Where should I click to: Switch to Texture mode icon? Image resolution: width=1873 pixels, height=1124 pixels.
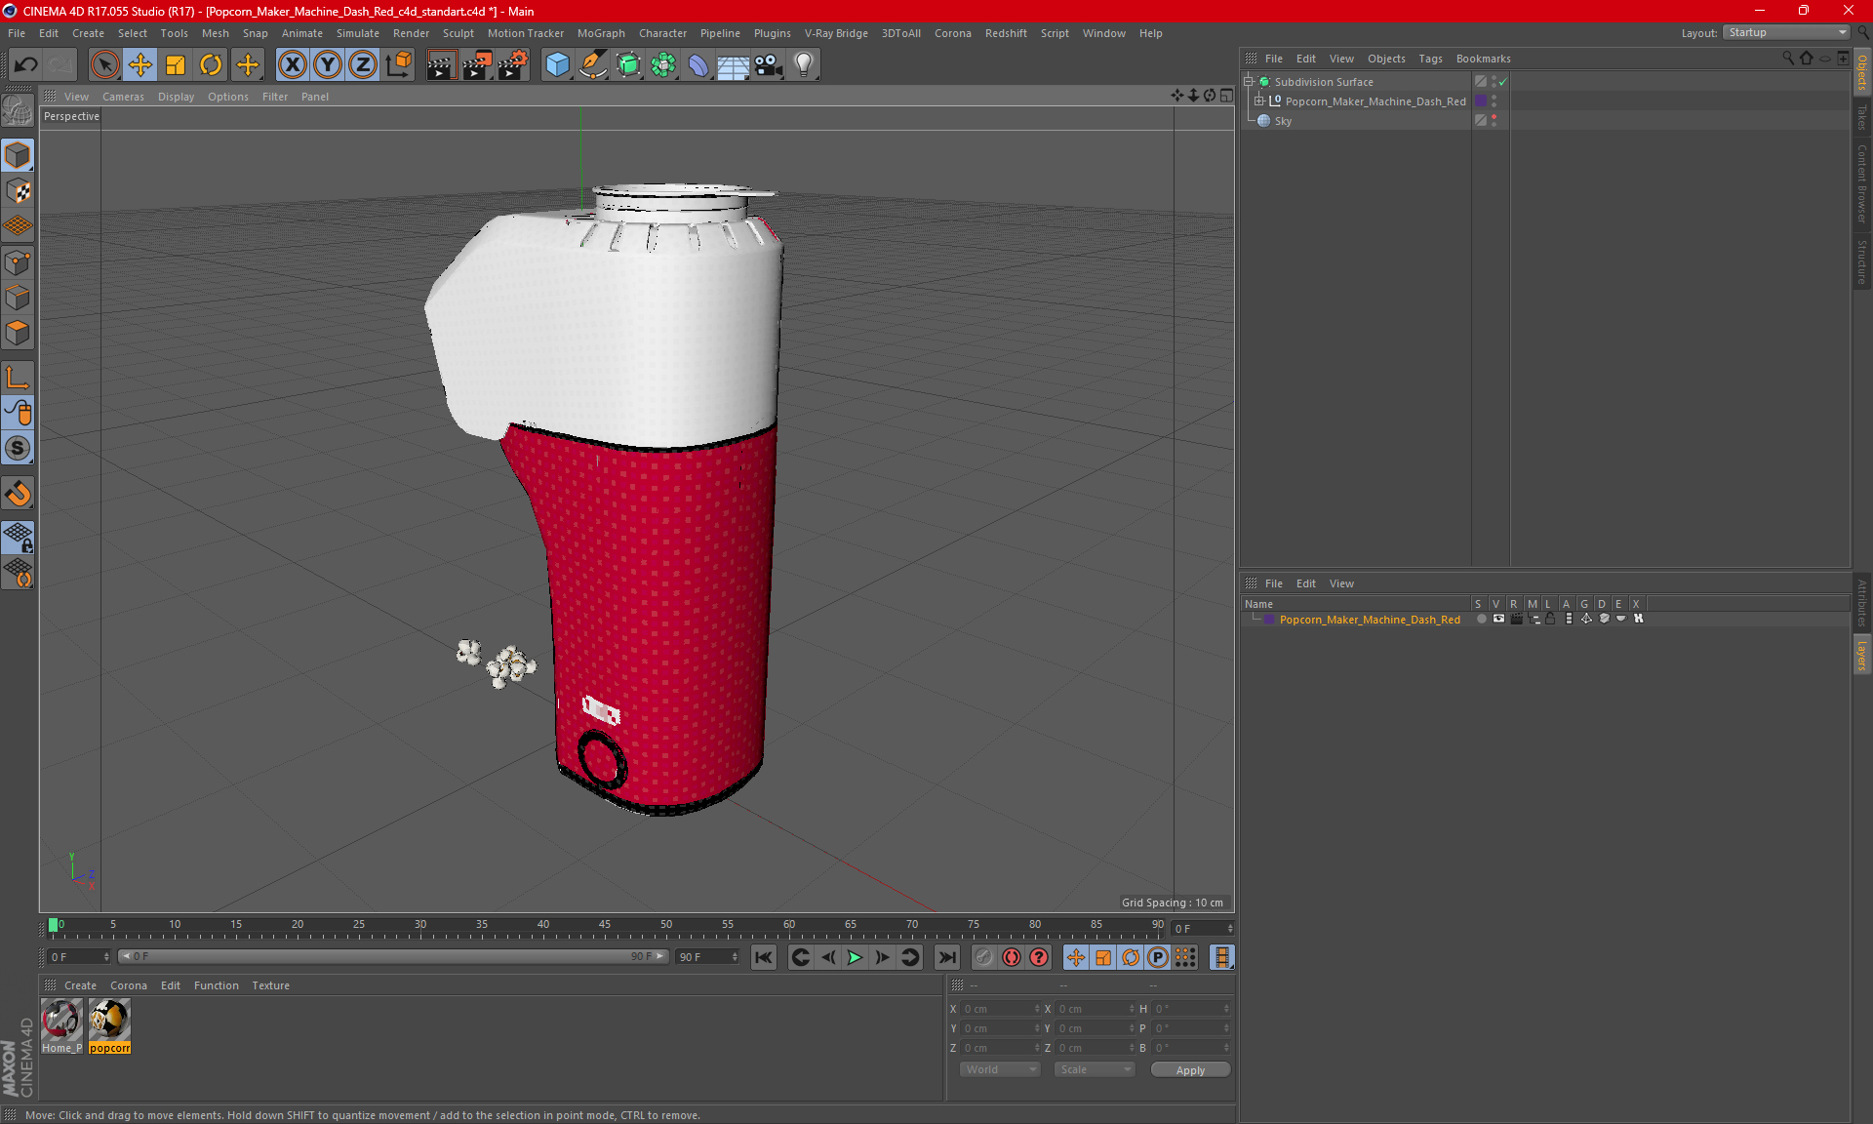point(18,191)
